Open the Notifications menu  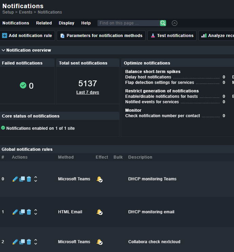[16, 23]
